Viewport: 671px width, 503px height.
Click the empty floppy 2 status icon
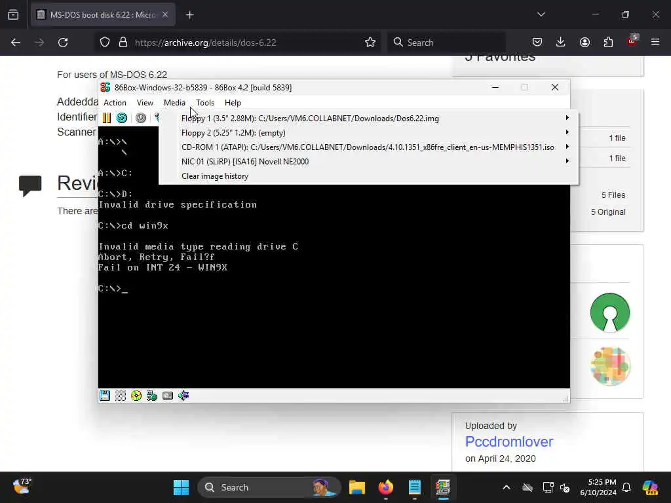click(x=121, y=396)
